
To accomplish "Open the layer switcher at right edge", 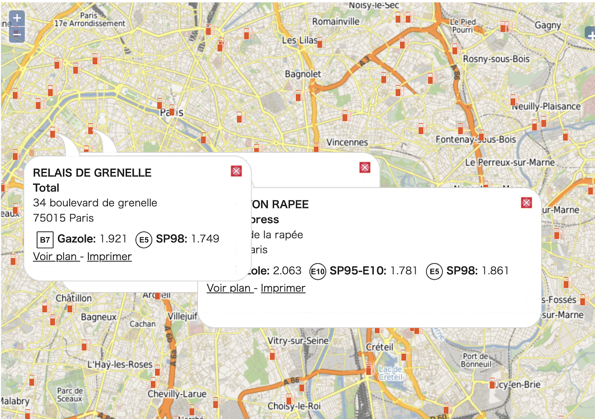I will click(x=590, y=34).
